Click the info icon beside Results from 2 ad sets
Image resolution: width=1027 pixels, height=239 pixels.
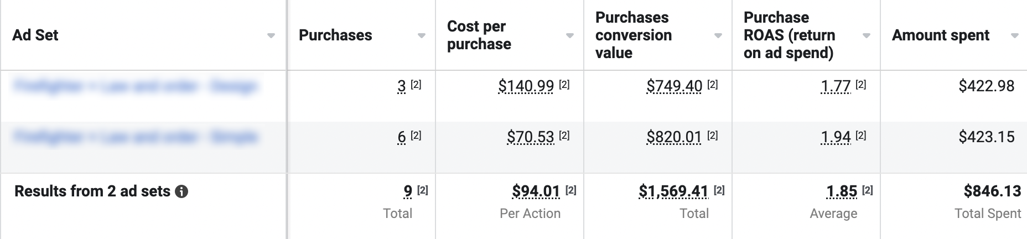coord(181,191)
